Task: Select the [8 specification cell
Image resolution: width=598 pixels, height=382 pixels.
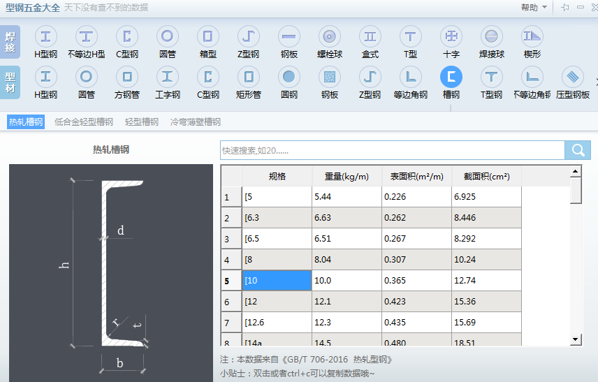Action: click(x=277, y=260)
